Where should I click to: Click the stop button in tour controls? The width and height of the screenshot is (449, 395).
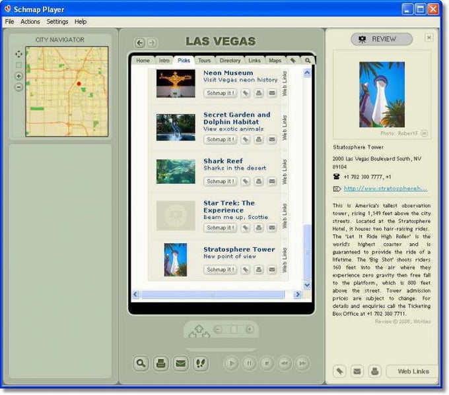coord(267,363)
